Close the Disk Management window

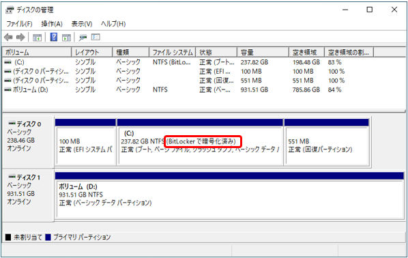[x=394, y=10]
